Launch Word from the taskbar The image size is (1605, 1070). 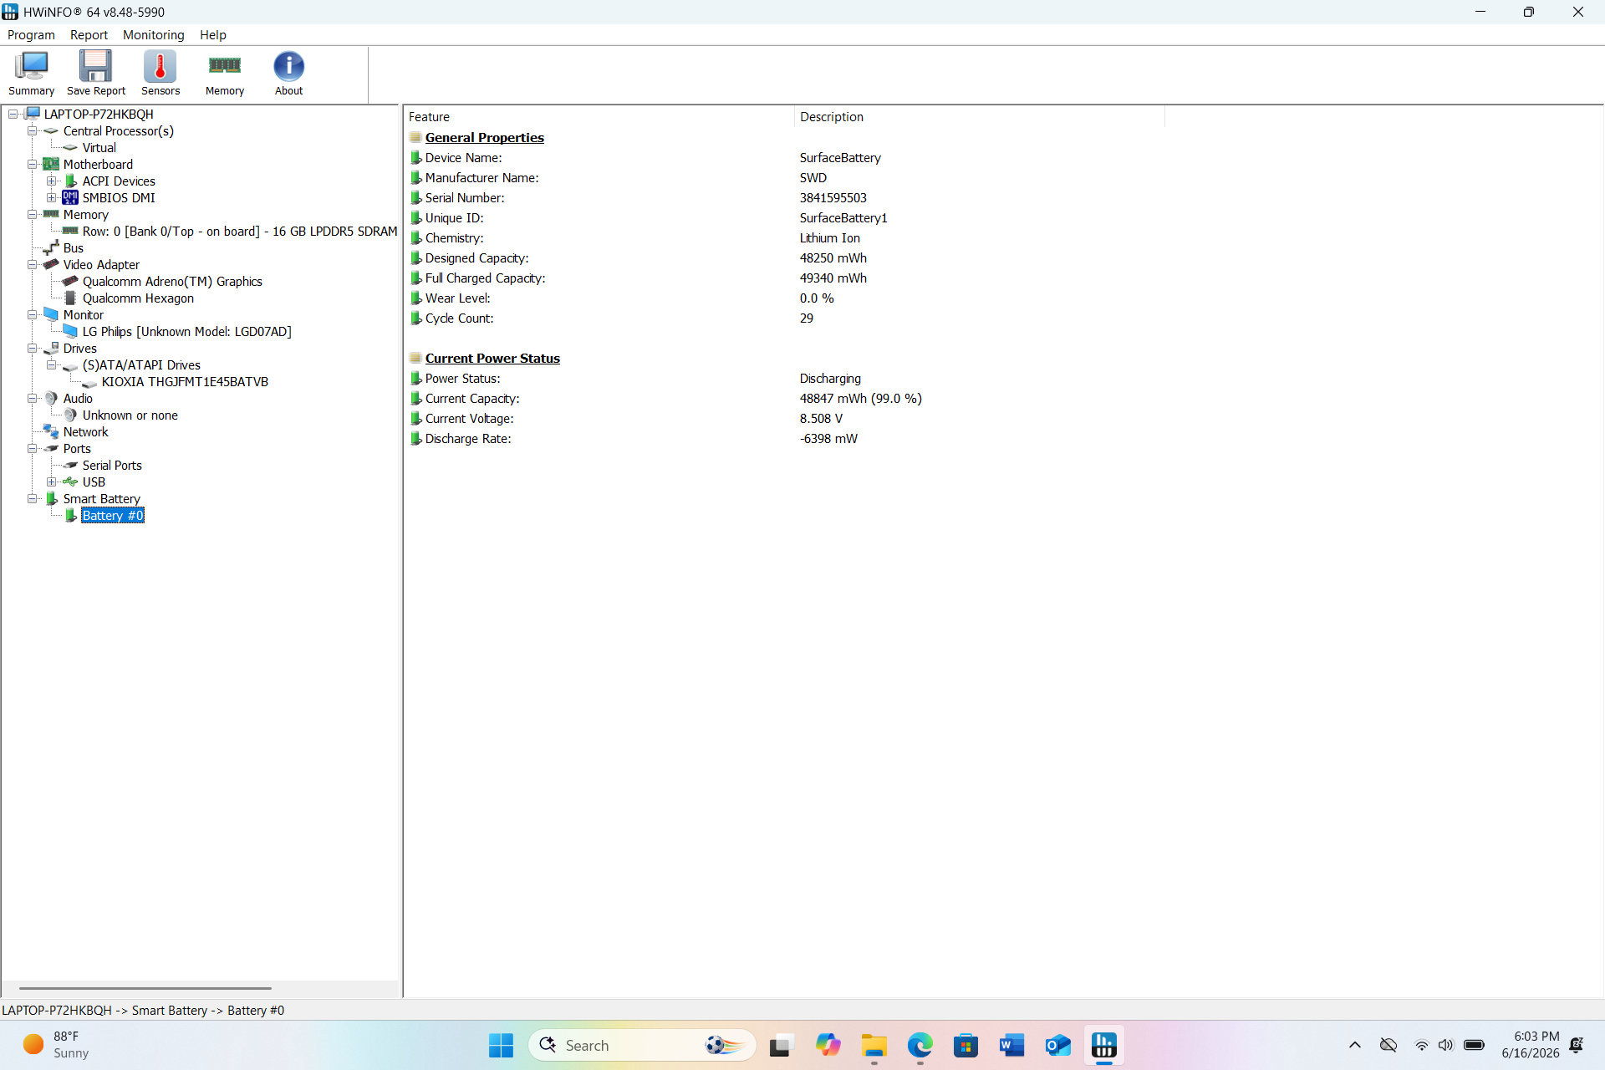(1011, 1045)
